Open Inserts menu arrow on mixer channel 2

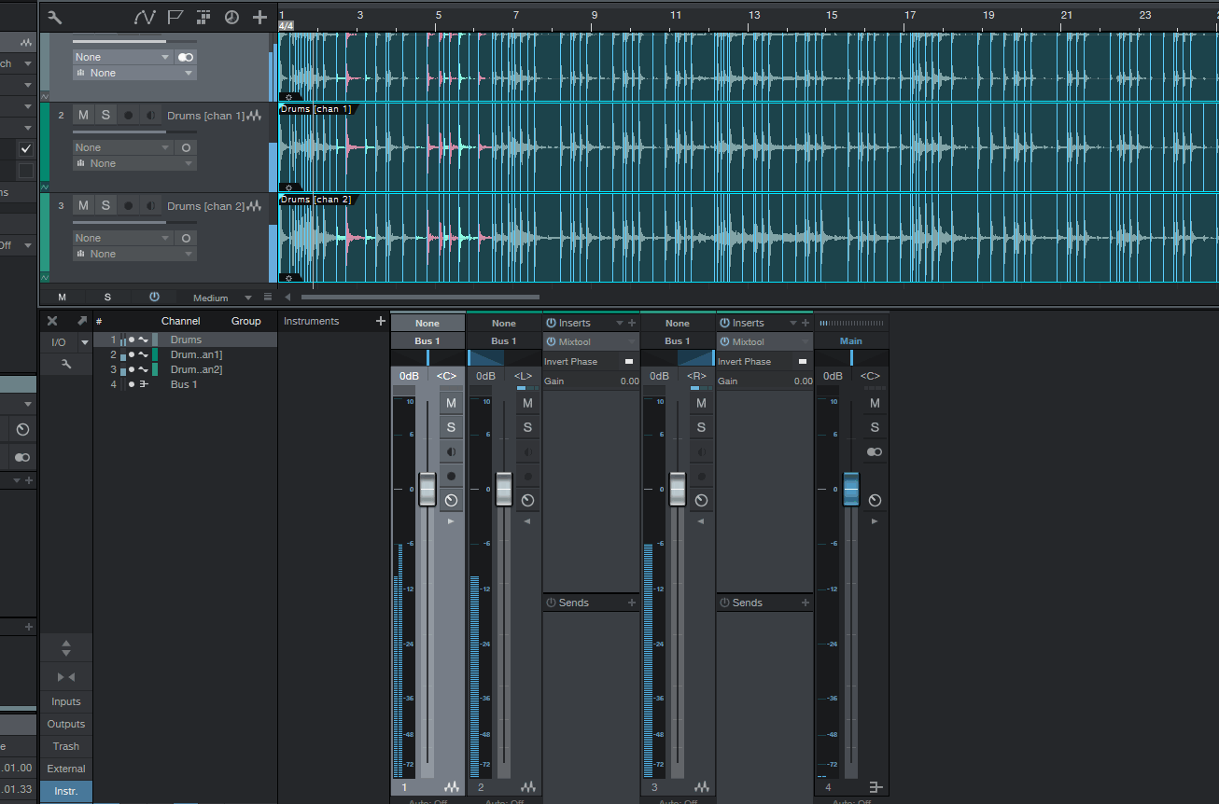coord(619,323)
